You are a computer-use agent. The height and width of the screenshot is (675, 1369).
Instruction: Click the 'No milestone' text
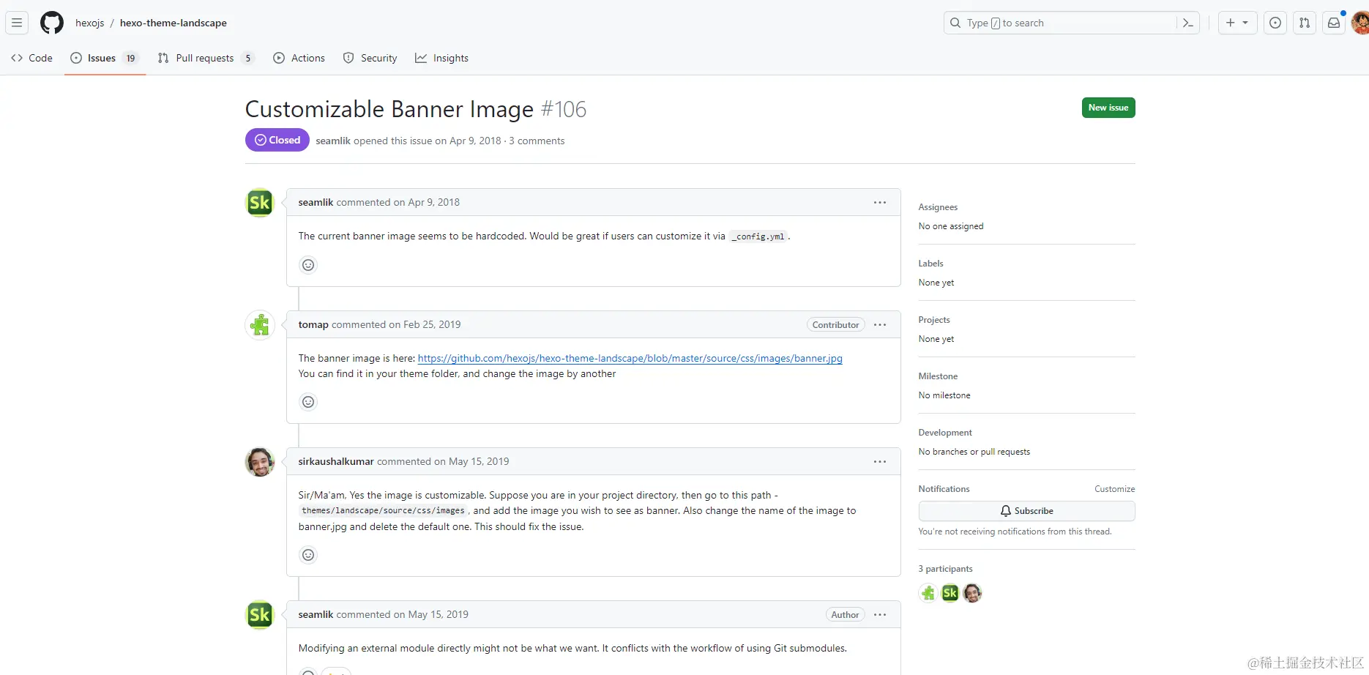944,395
